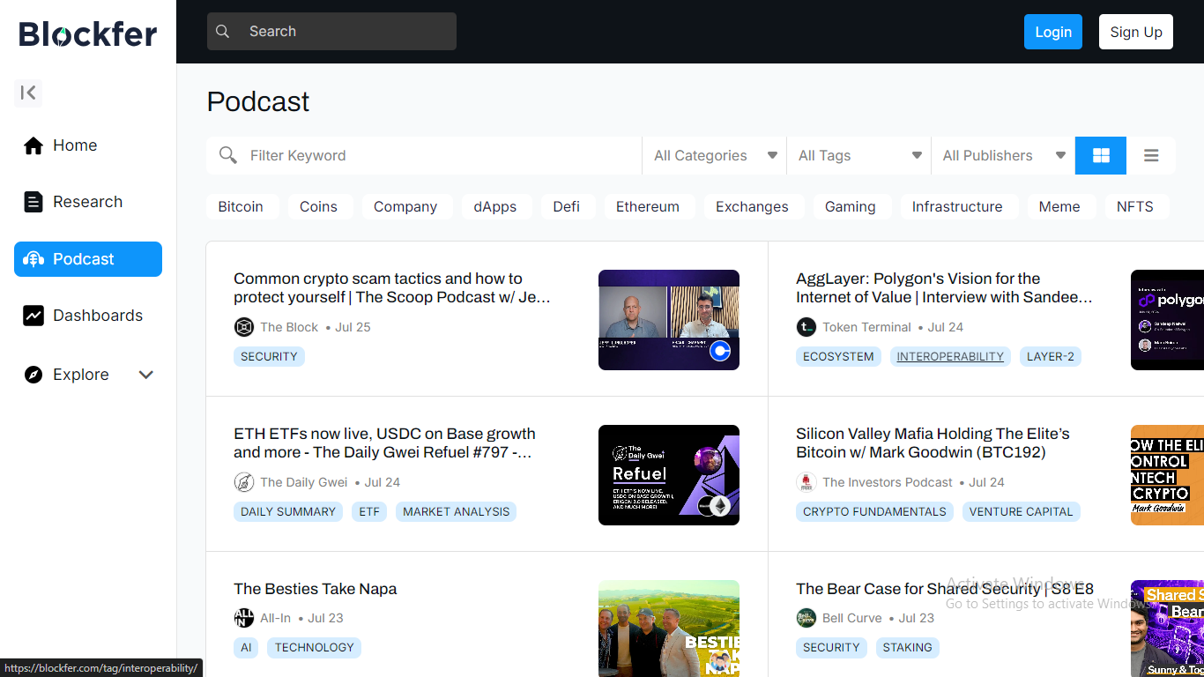Viewport: 1204px width, 677px height.
Task: Open Dashboards from the sidebar
Action: (97, 316)
